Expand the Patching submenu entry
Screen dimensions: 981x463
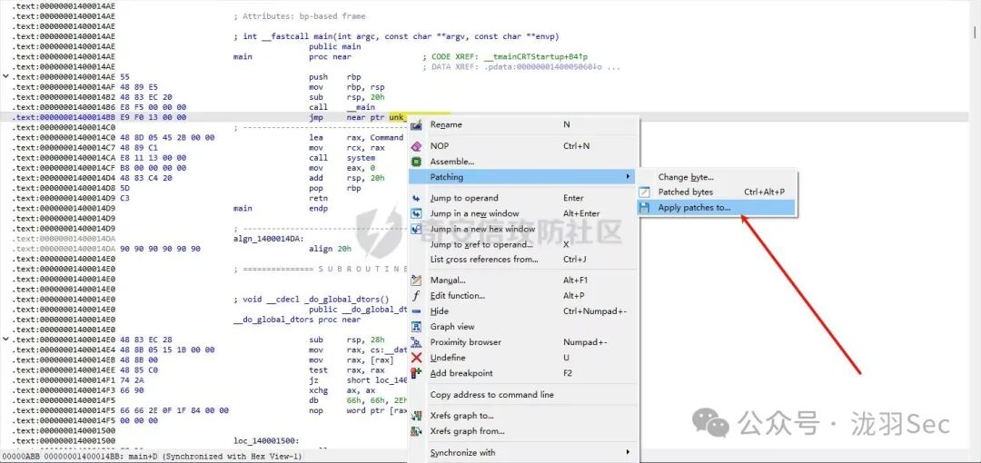pos(521,177)
